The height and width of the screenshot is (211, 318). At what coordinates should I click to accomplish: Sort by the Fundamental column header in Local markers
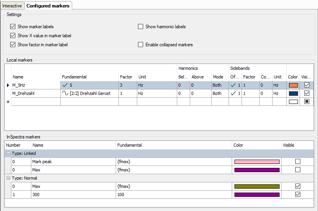(x=74, y=77)
